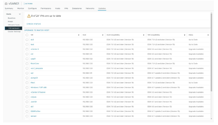Click host 192.168.1.122 in uag01 row
Screen dimensions: 218x125
point(88,59)
